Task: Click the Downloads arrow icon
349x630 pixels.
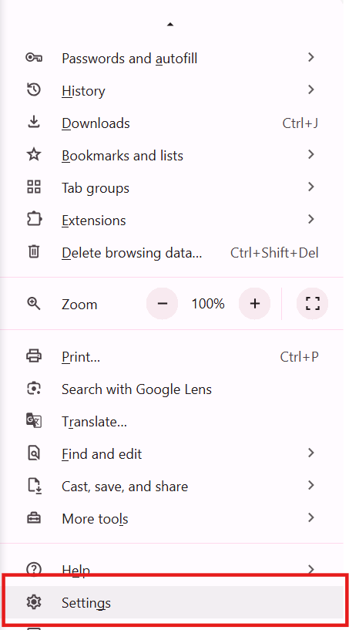Action: [x=34, y=122]
